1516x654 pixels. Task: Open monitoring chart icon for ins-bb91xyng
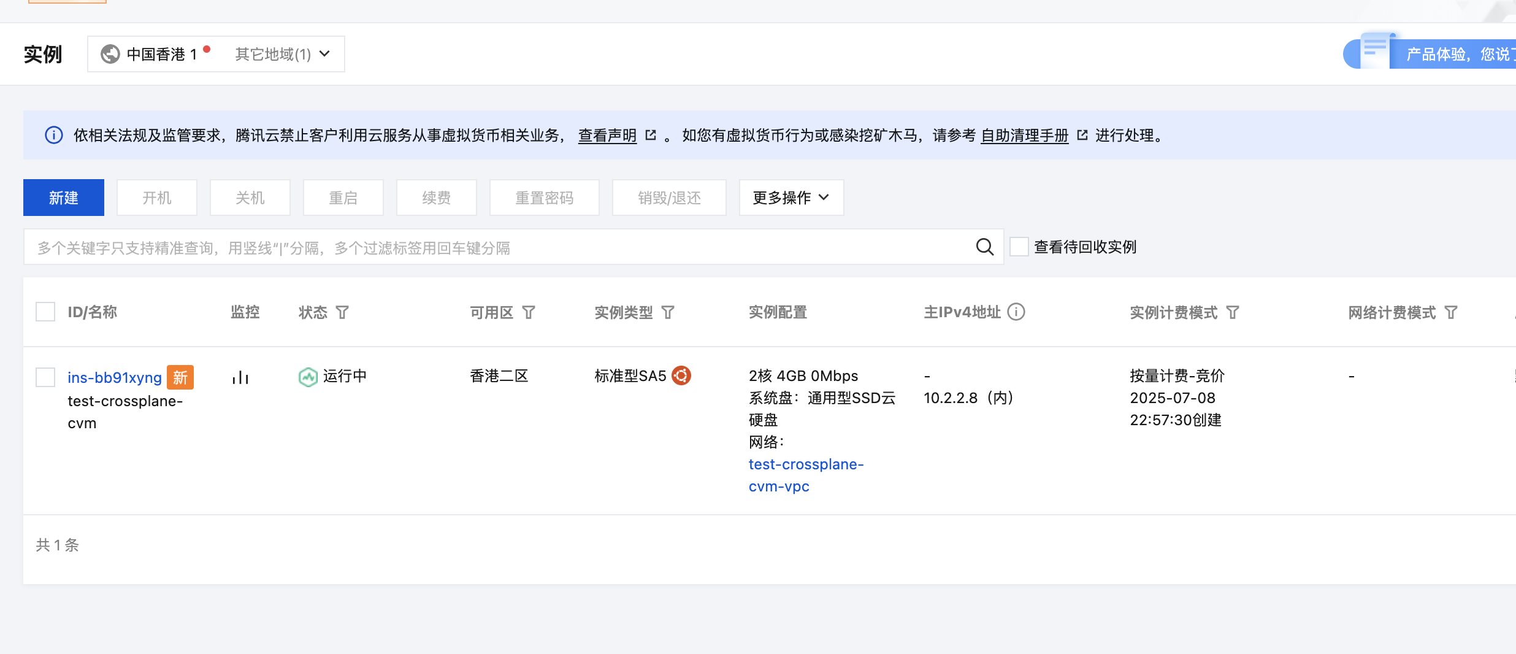(x=240, y=377)
